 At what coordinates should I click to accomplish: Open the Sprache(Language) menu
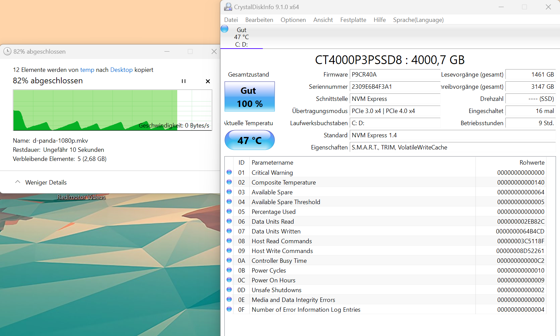tap(418, 20)
